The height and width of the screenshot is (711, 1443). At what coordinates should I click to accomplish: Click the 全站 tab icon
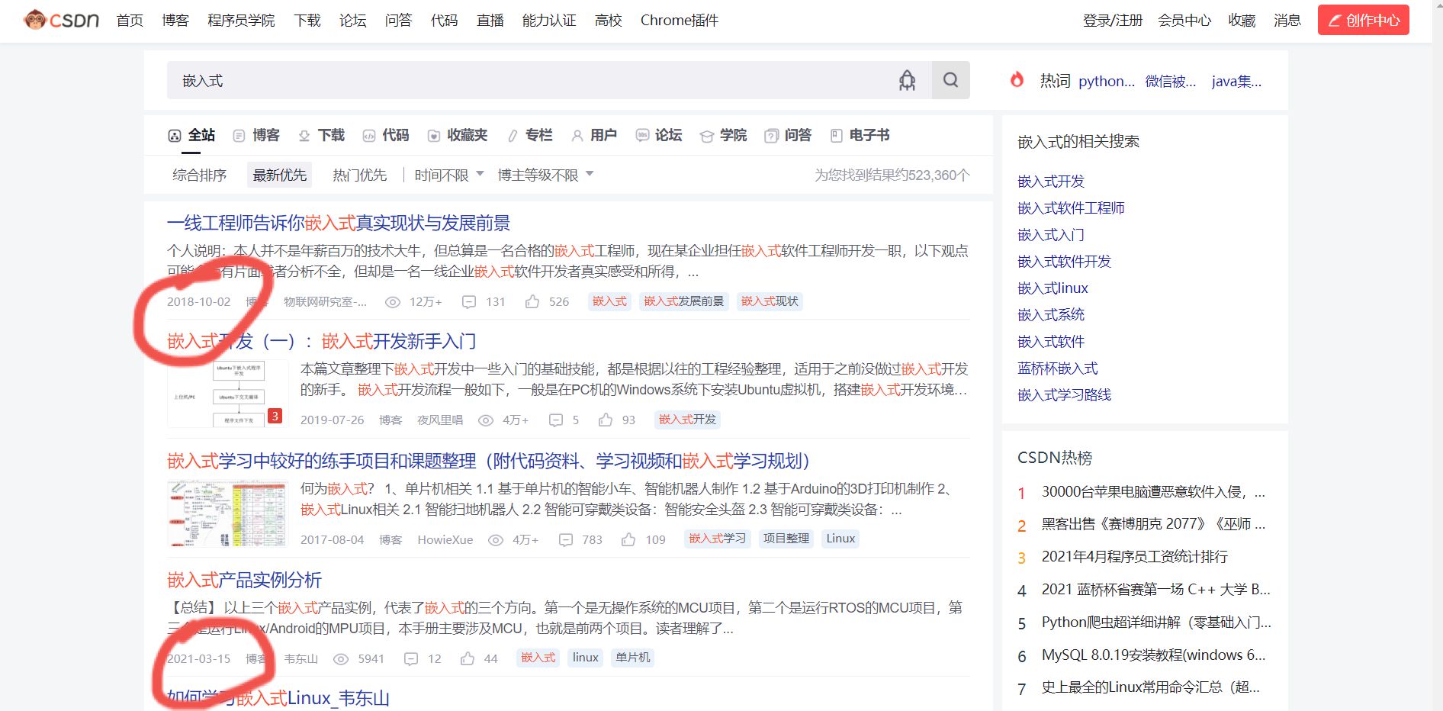175,136
